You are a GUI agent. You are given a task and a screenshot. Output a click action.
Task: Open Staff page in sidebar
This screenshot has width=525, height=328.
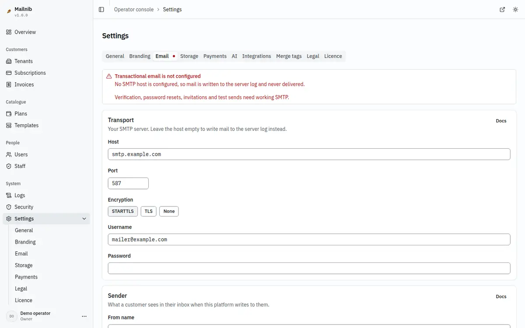pyautogui.click(x=46, y=166)
